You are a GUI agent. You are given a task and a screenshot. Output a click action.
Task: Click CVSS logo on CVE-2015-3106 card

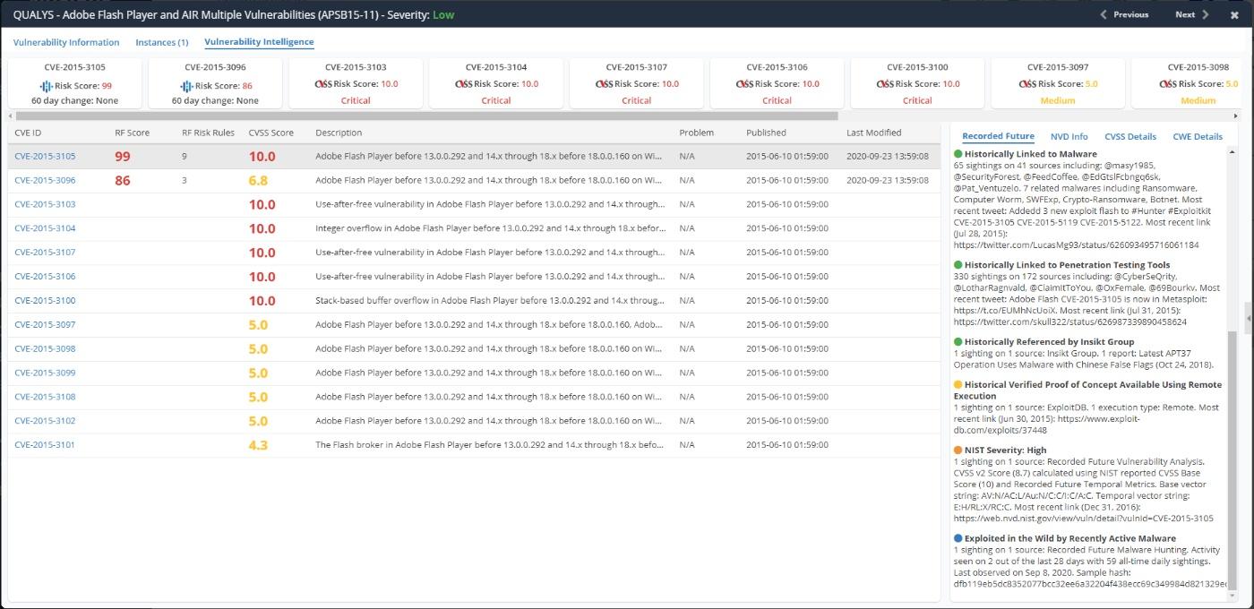[744, 84]
